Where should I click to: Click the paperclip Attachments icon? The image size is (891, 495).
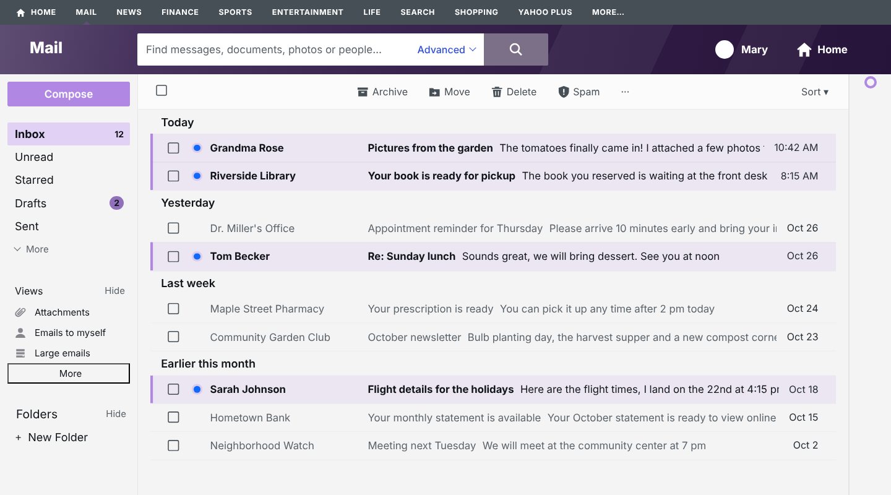click(x=20, y=312)
